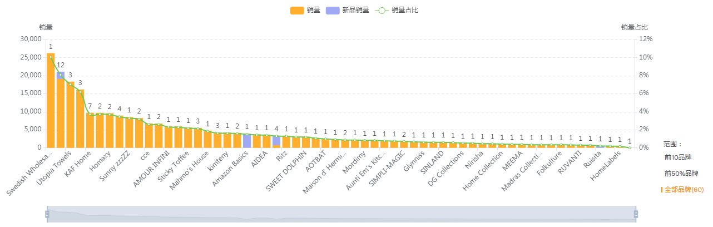Toggle the 销量 series label in the legend
Screen dimensions: 713x227
click(x=313, y=10)
